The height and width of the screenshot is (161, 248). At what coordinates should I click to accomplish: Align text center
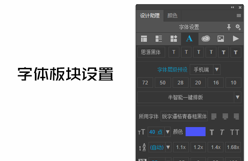[x=225, y=116]
